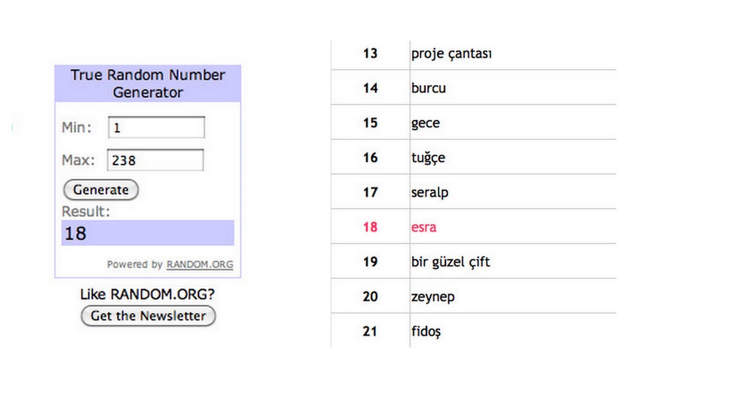Click the Min input field
The width and height of the screenshot is (743, 419).
coord(156,127)
